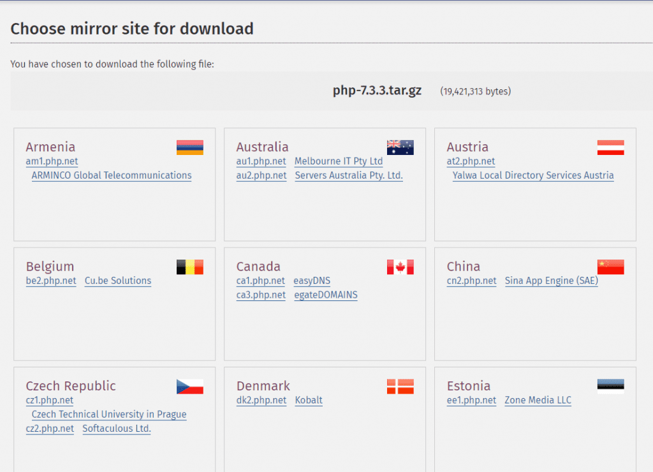Click the Estonia country heading
Viewport: 653px width, 472px height.
[469, 386]
